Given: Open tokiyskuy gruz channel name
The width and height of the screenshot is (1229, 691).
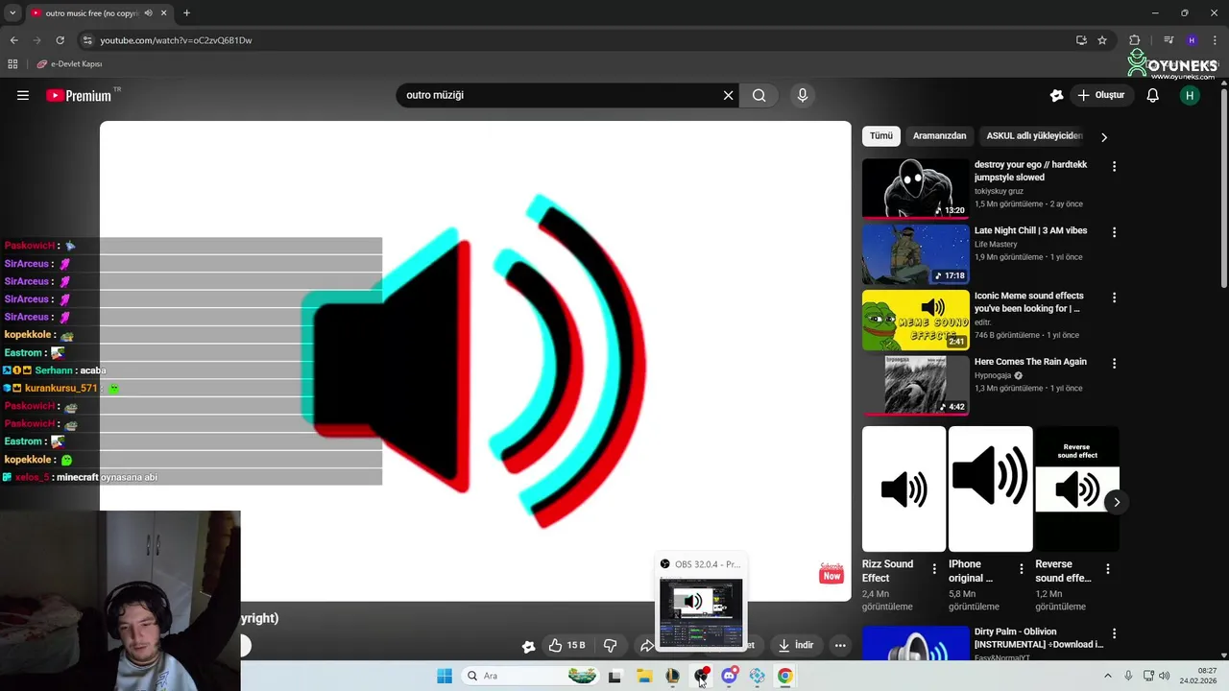Looking at the screenshot, I should 999,191.
